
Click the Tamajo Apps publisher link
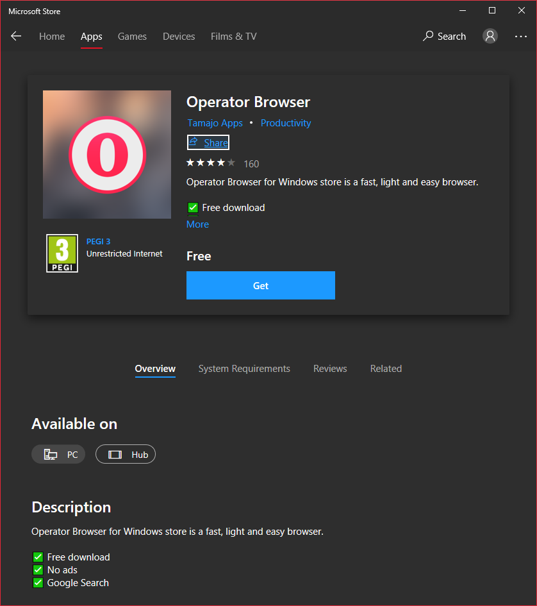click(x=215, y=123)
